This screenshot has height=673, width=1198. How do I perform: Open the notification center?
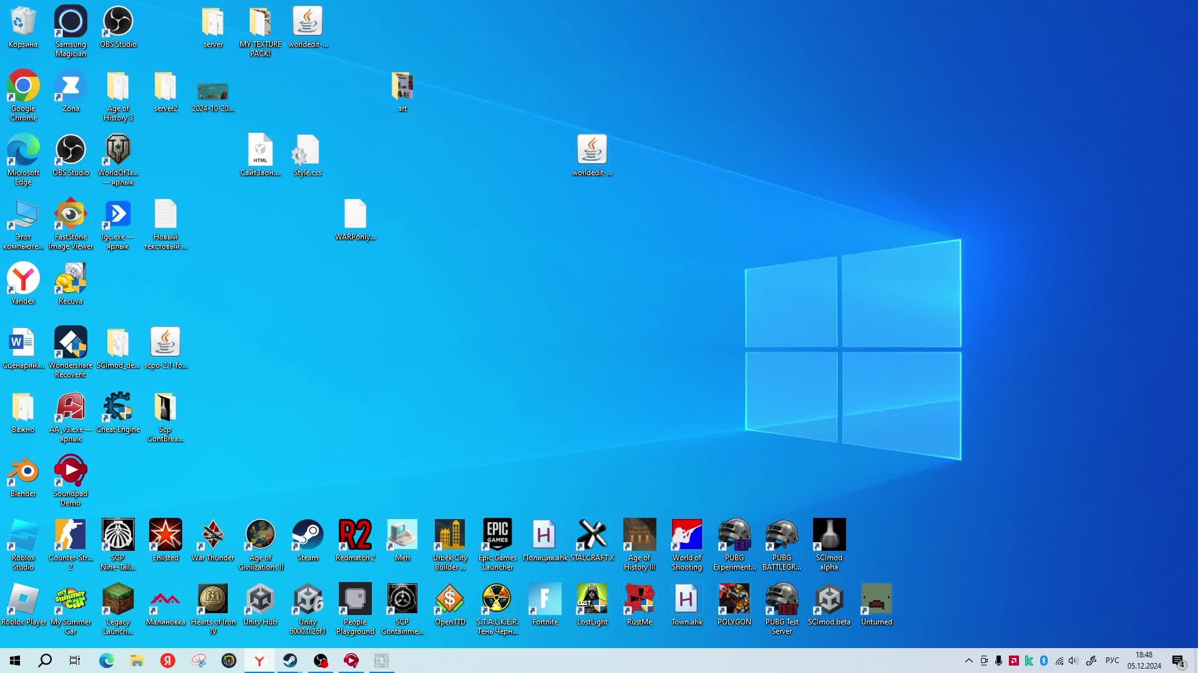[x=1178, y=661]
